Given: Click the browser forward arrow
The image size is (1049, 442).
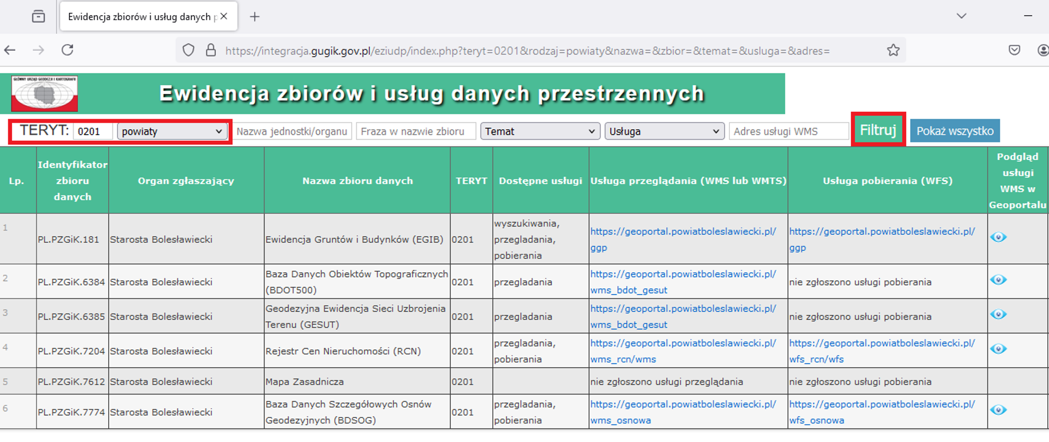Looking at the screenshot, I should pyautogui.click(x=38, y=50).
